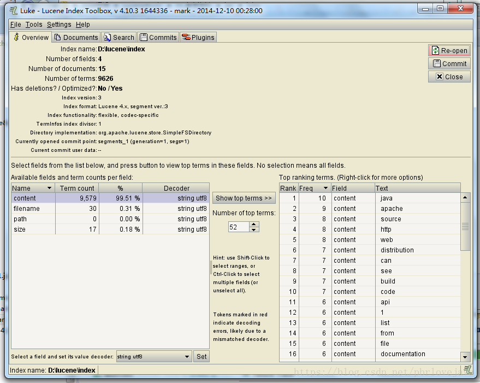
Task: Click the Luke logo in the status bar
Action: (x=467, y=369)
